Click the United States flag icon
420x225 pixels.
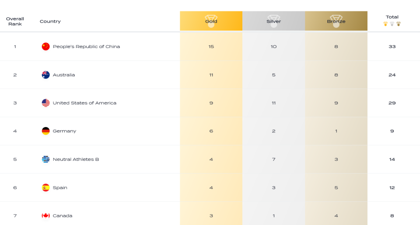click(x=46, y=103)
